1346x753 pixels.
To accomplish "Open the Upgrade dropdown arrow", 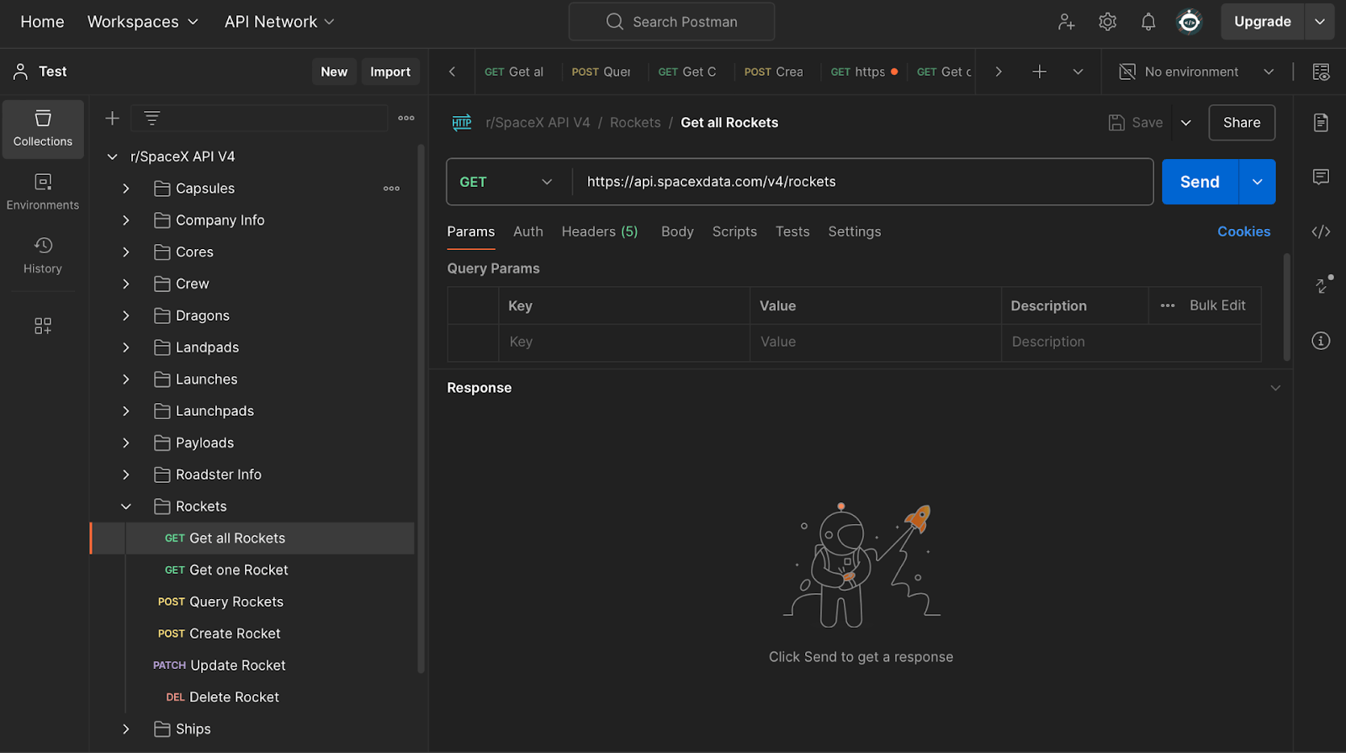I will 1320,22.
